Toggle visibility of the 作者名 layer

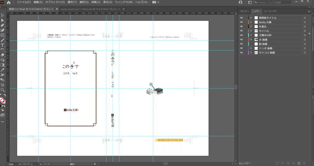241,27
